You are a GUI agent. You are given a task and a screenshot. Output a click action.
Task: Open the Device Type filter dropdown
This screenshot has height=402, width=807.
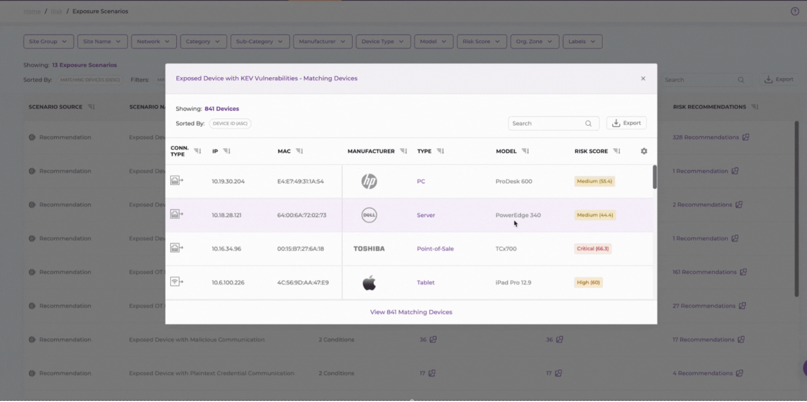[383, 42]
